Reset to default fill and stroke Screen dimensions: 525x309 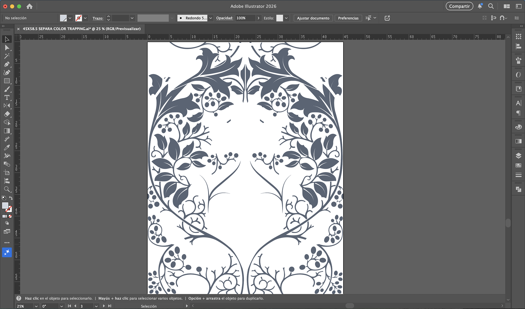(4, 198)
